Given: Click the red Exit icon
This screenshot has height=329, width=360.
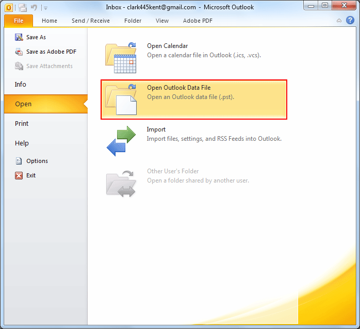Looking at the screenshot, I should (x=19, y=175).
